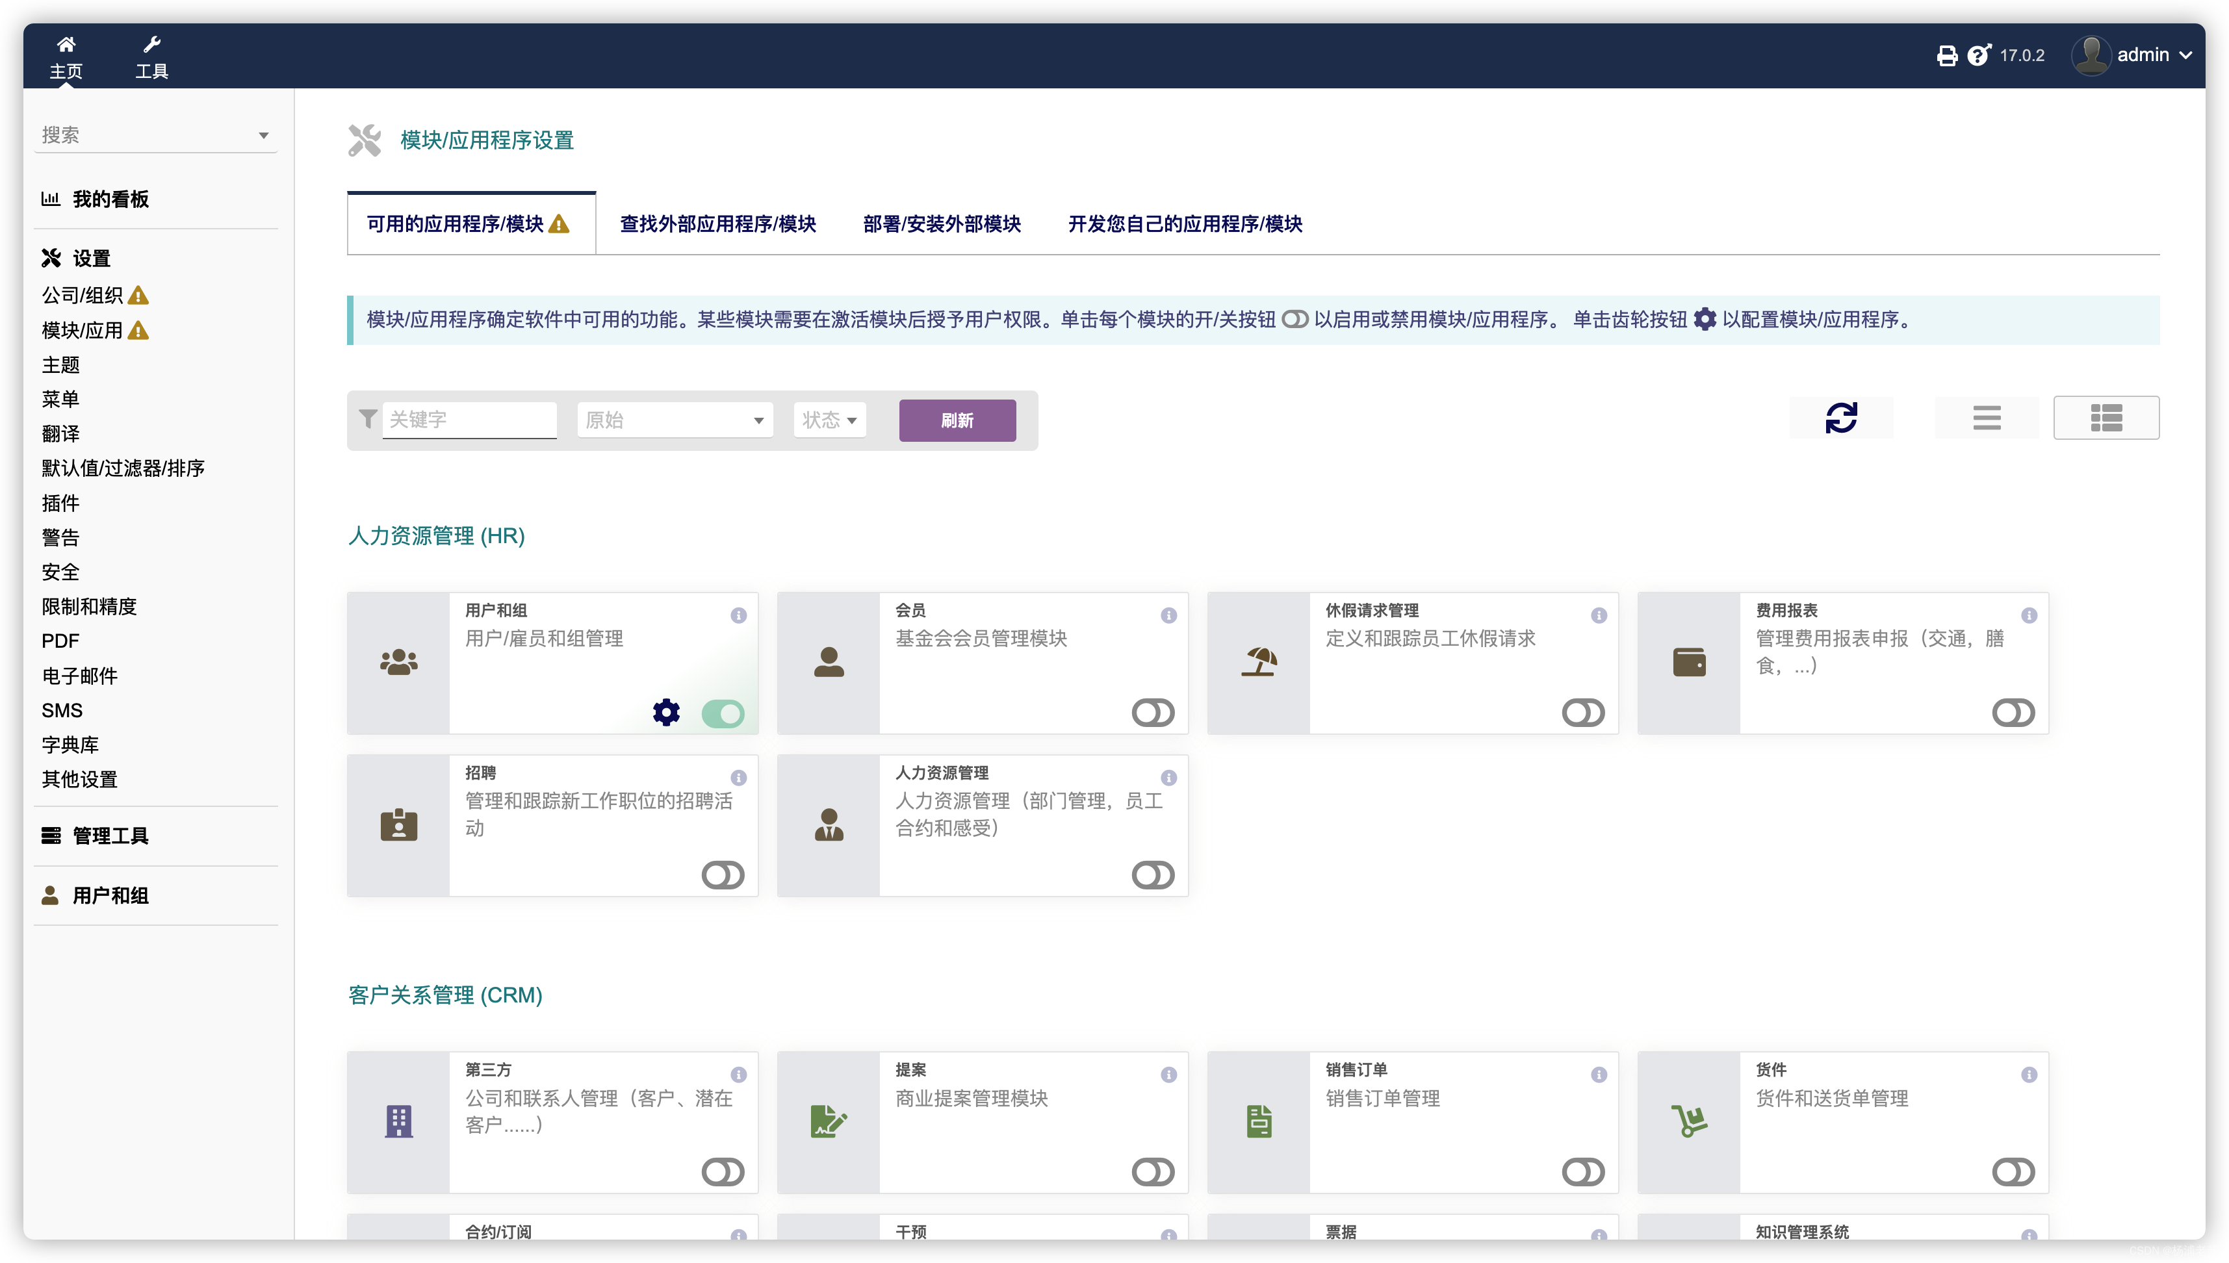2229x1263 pixels.
Task: Click the refresh arrows icon above module list
Action: [1841, 418]
